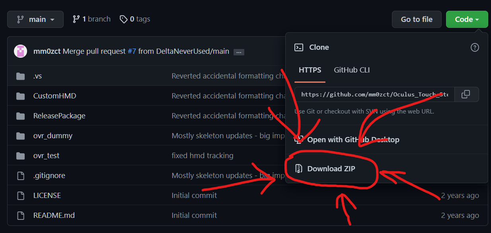View the 0 tags link
The height and width of the screenshot is (233, 491).
pos(135,19)
